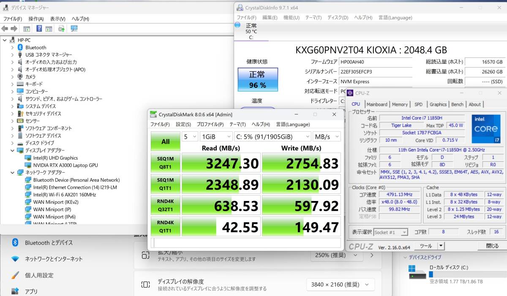This screenshot has height=296, width=507.
Task: Open 設定(S) menu in CrystalDiskMark
Action: point(183,124)
